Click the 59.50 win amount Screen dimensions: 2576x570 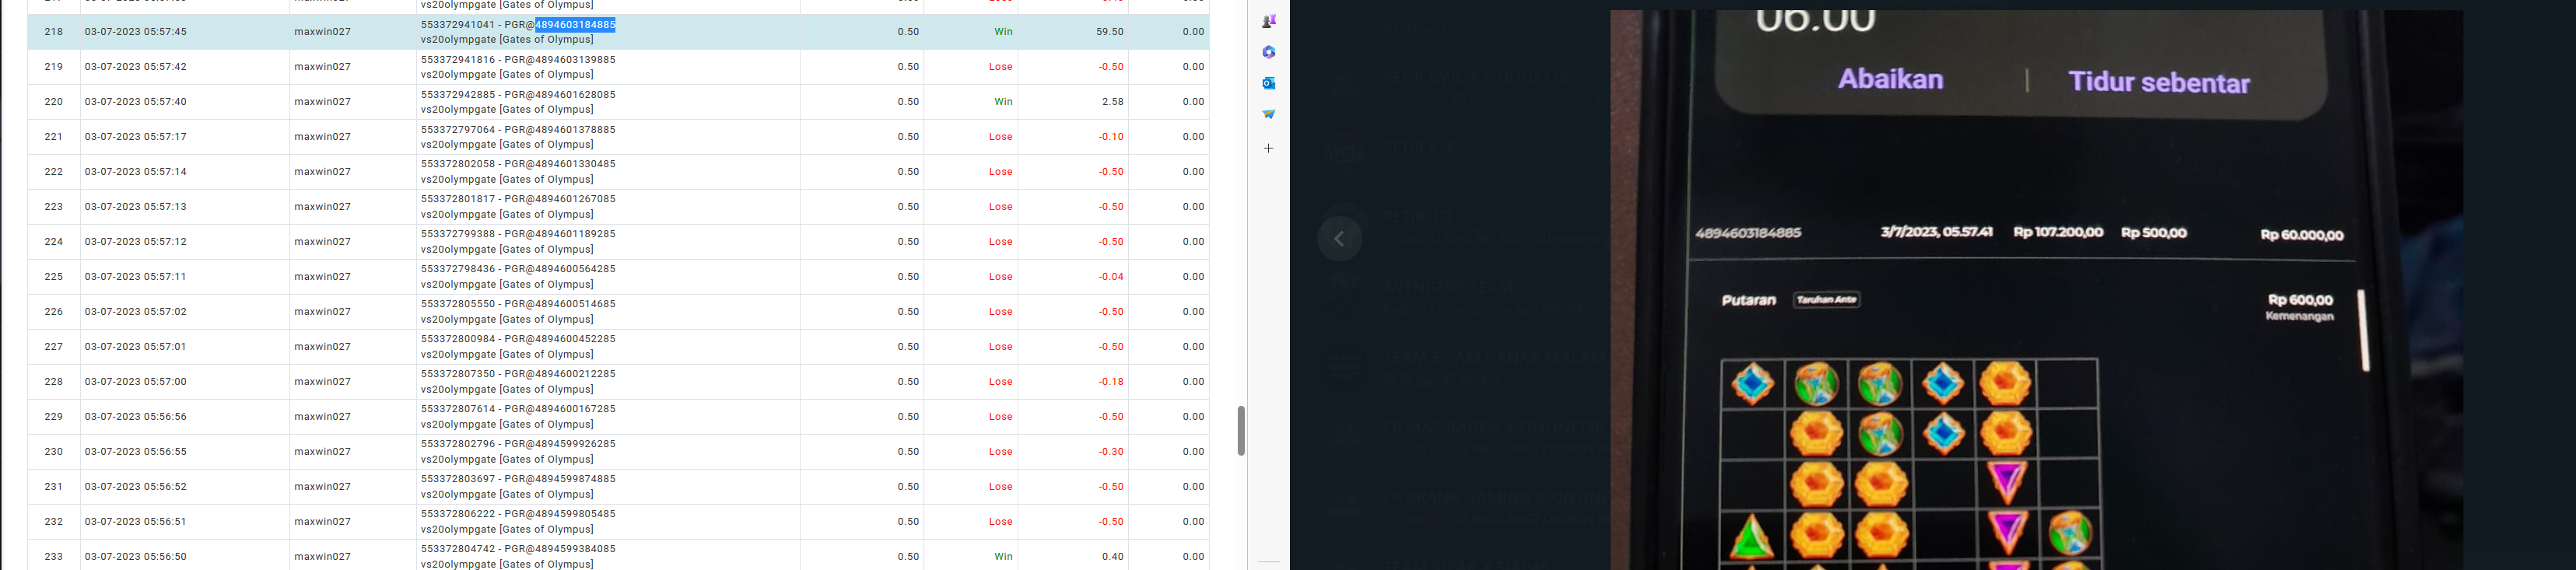1110,32
